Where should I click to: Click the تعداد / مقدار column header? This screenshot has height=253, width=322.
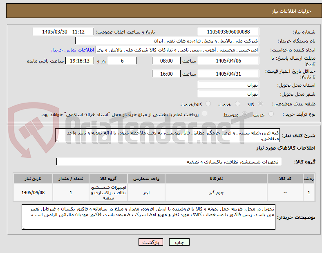[71, 179]
